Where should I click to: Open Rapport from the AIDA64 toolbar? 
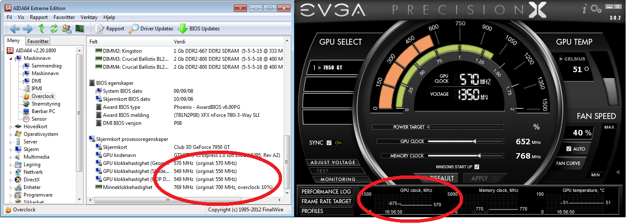[x=110, y=29]
